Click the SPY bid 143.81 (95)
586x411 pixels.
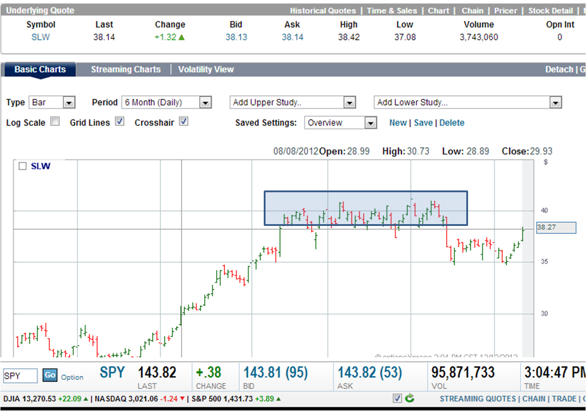(275, 372)
